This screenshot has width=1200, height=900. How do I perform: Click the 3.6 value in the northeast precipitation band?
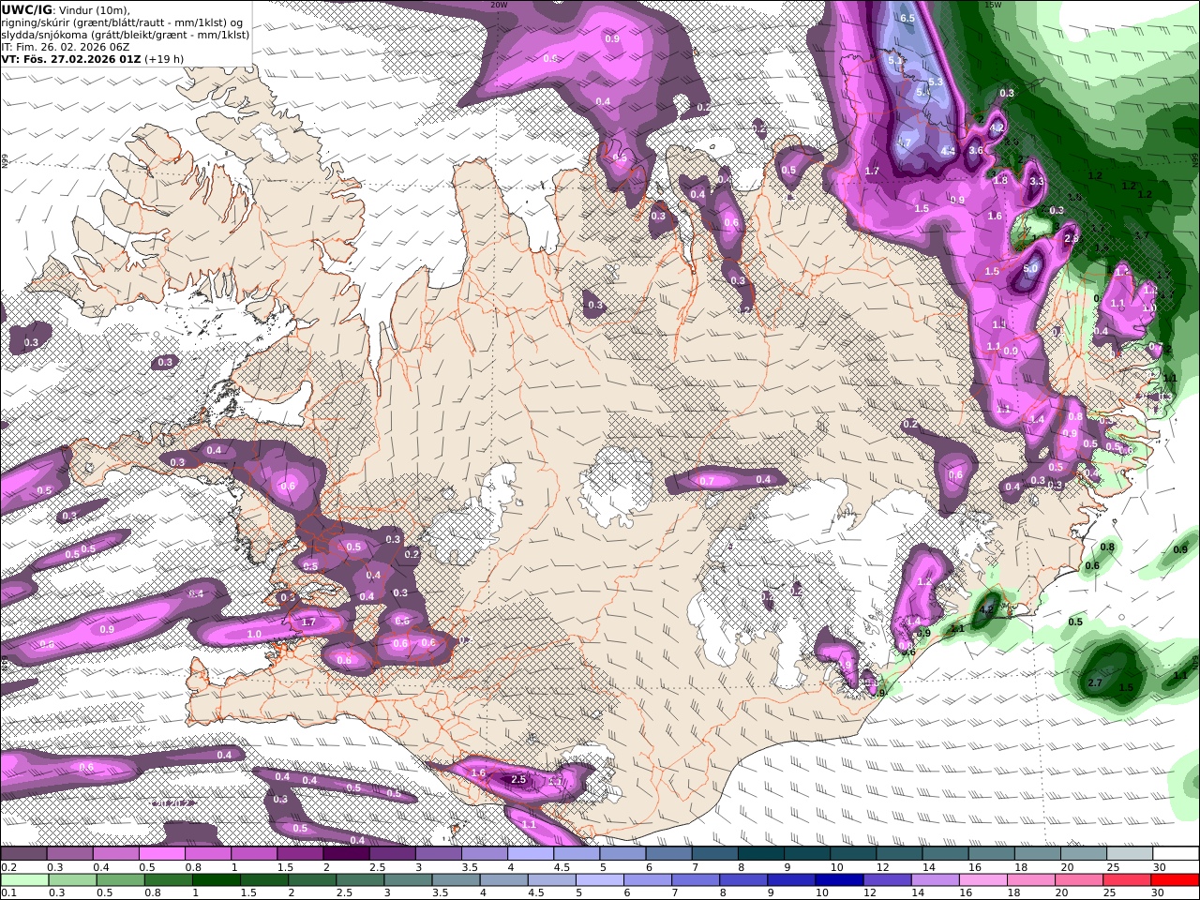click(976, 150)
